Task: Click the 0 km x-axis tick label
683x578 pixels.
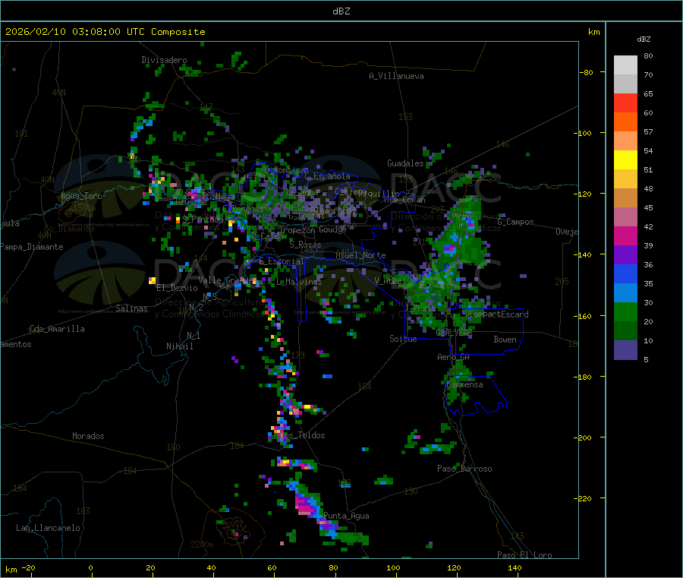Action: click(x=90, y=567)
